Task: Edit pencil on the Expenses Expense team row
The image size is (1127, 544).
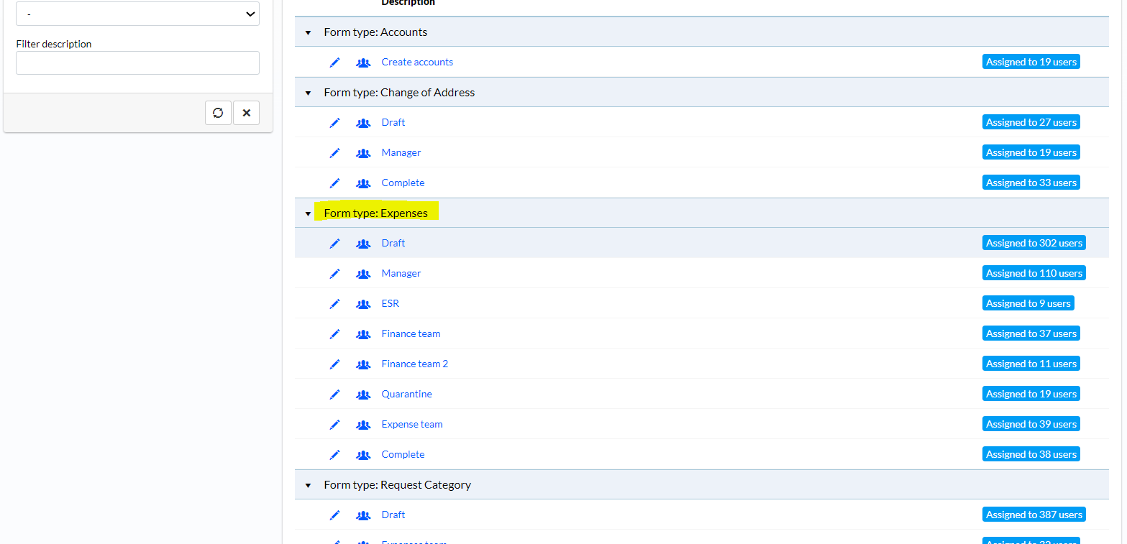Action: click(334, 425)
